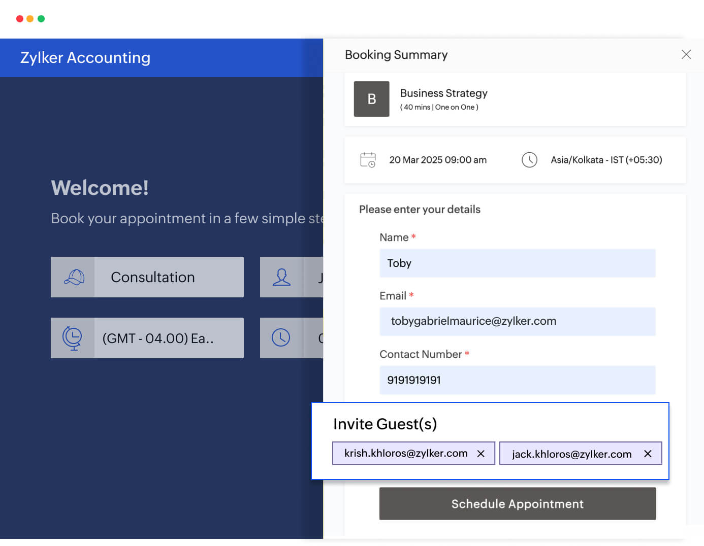Select the cap icon on the Consultation selector
Viewport: 704px width, 546px height.
73,277
